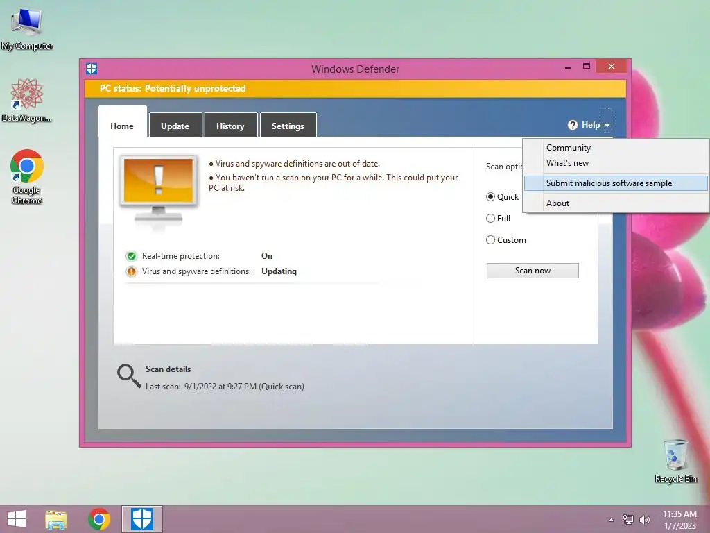Click the Windows Defender shield icon in title bar
The image size is (710, 533).
pyautogui.click(x=92, y=69)
